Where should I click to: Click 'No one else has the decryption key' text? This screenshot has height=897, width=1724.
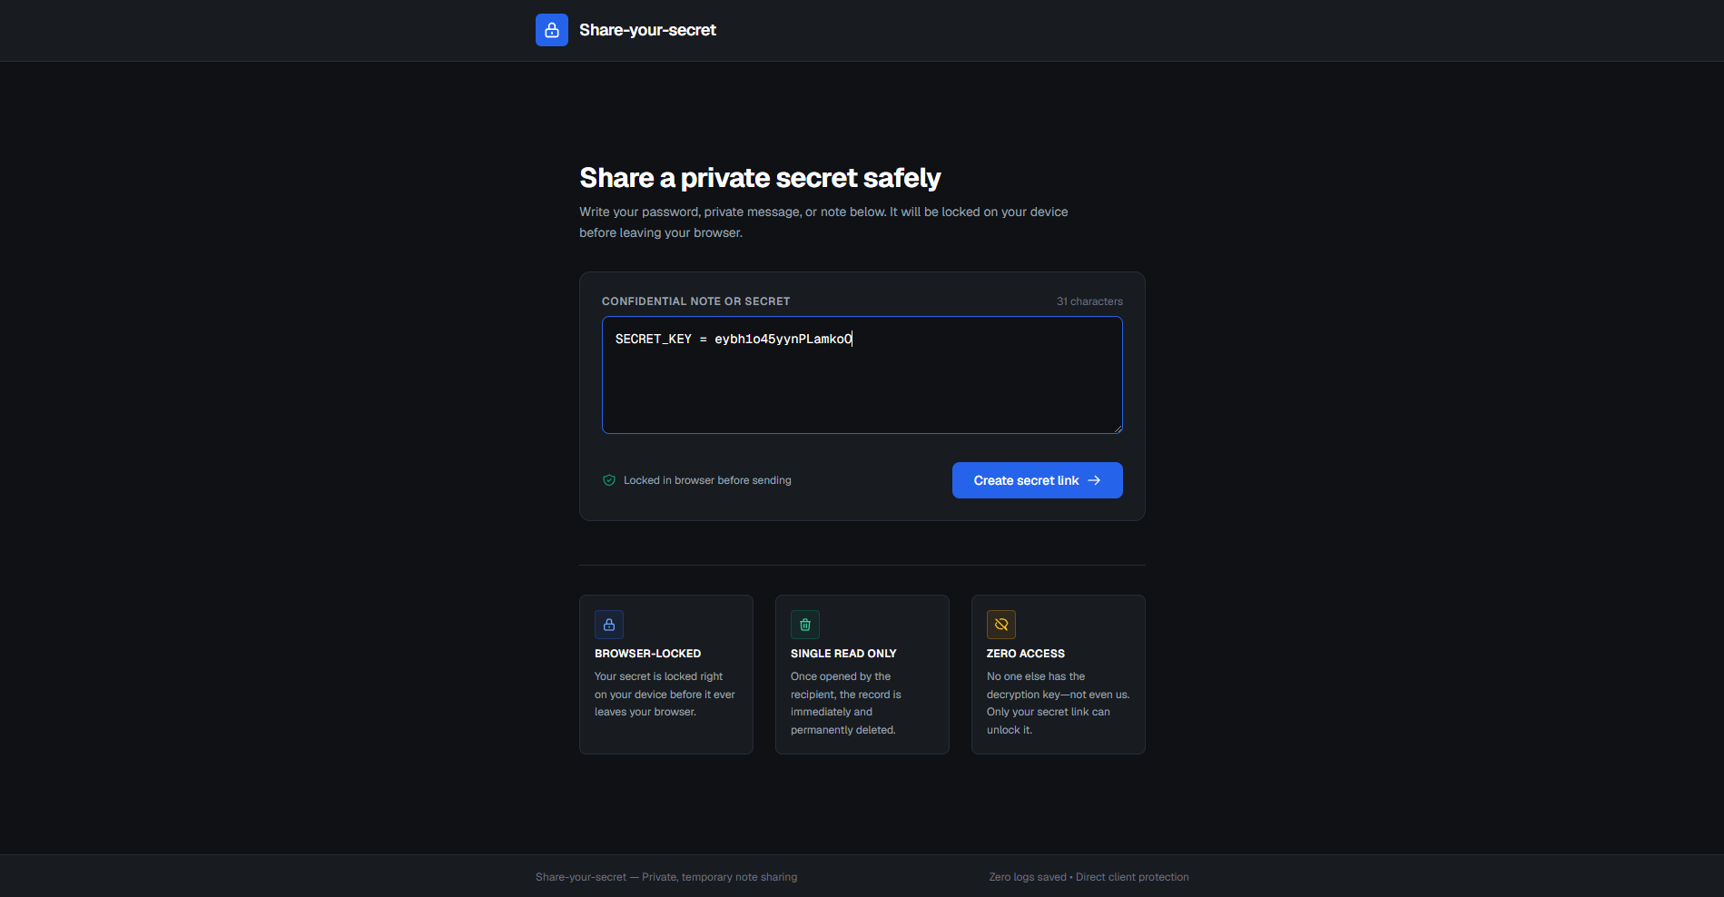click(x=1059, y=704)
